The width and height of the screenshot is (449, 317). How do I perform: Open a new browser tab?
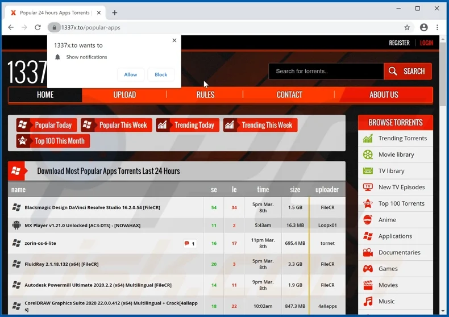click(115, 12)
